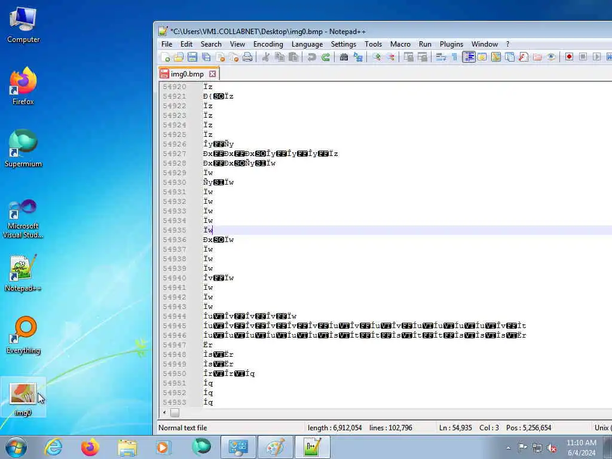Toggle Word wrap in the toolbar
The width and height of the screenshot is (612, 459).
coord(440,57)
